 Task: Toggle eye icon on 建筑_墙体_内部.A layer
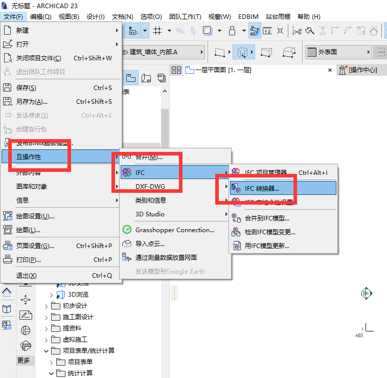[x=125, y=52]
